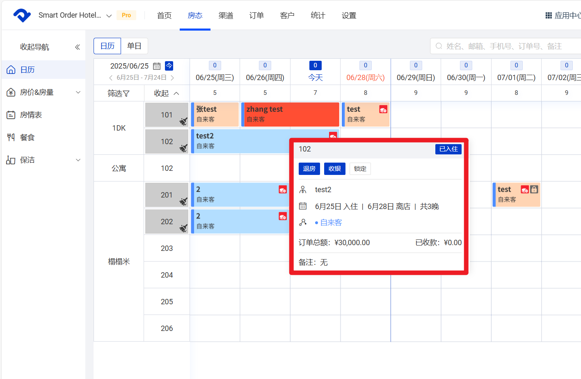The height and width of the screenshot is (379, 581).
Task: Click the 收银 cashier button
Action: [x=334, y=169]
